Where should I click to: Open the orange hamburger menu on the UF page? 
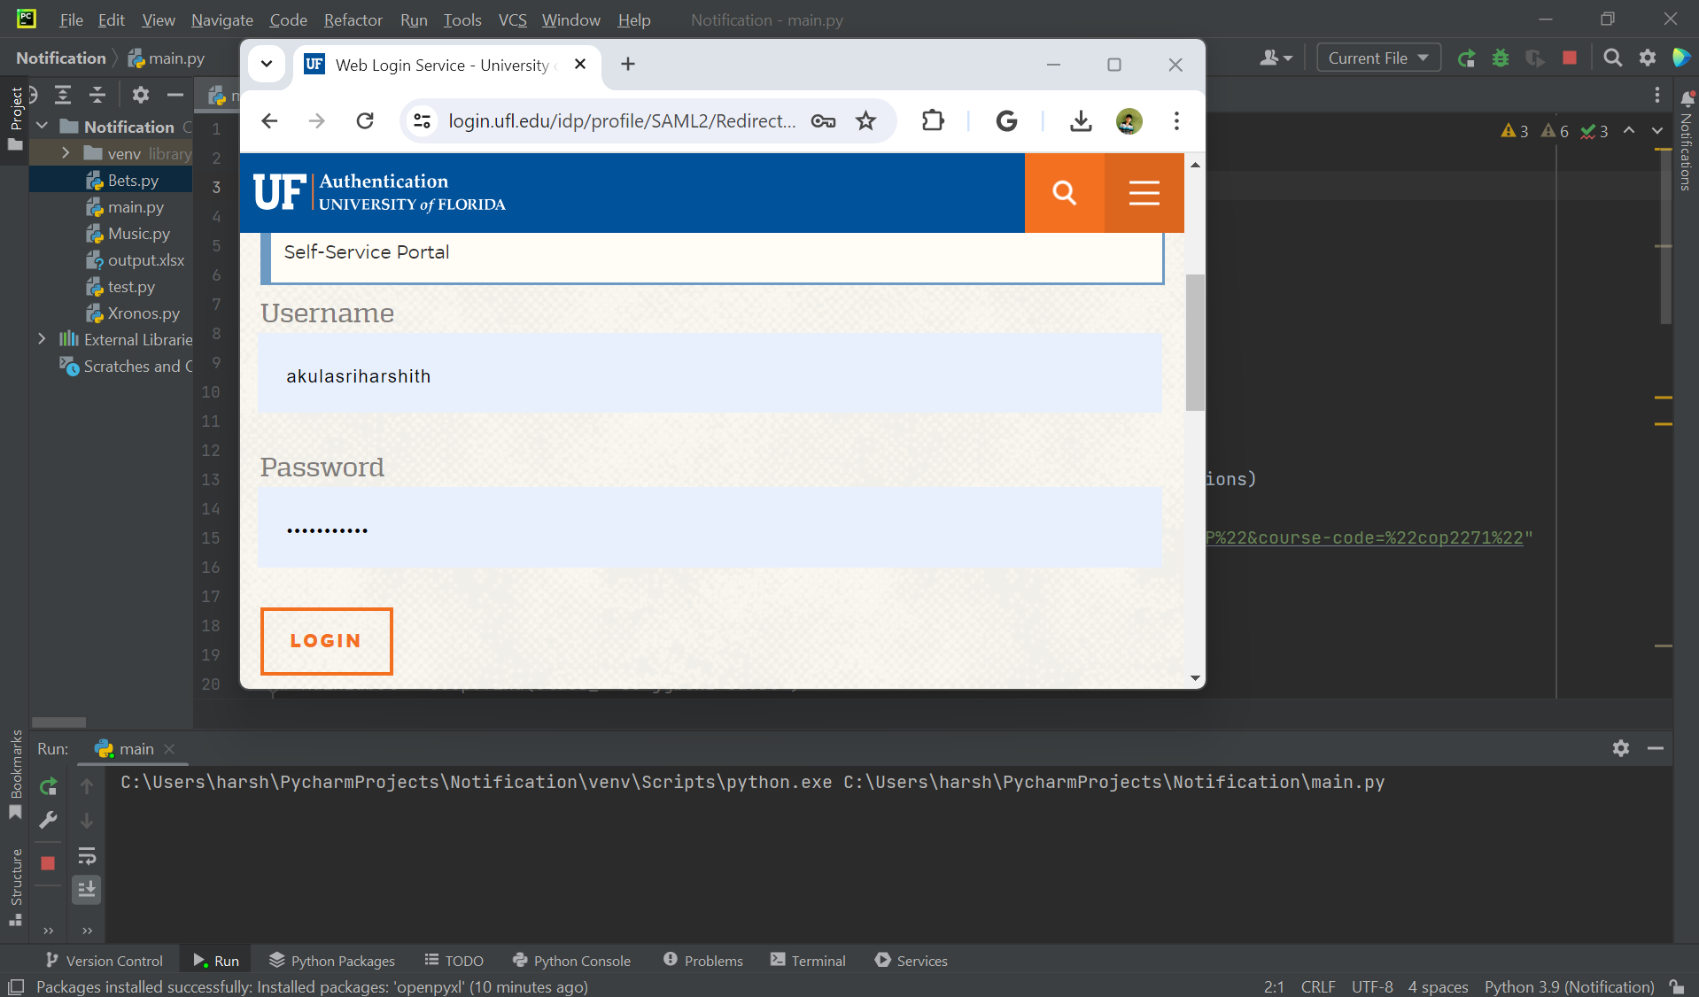(x=1144, y=193)
